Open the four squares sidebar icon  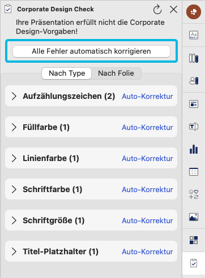click(x=194, y=240)
